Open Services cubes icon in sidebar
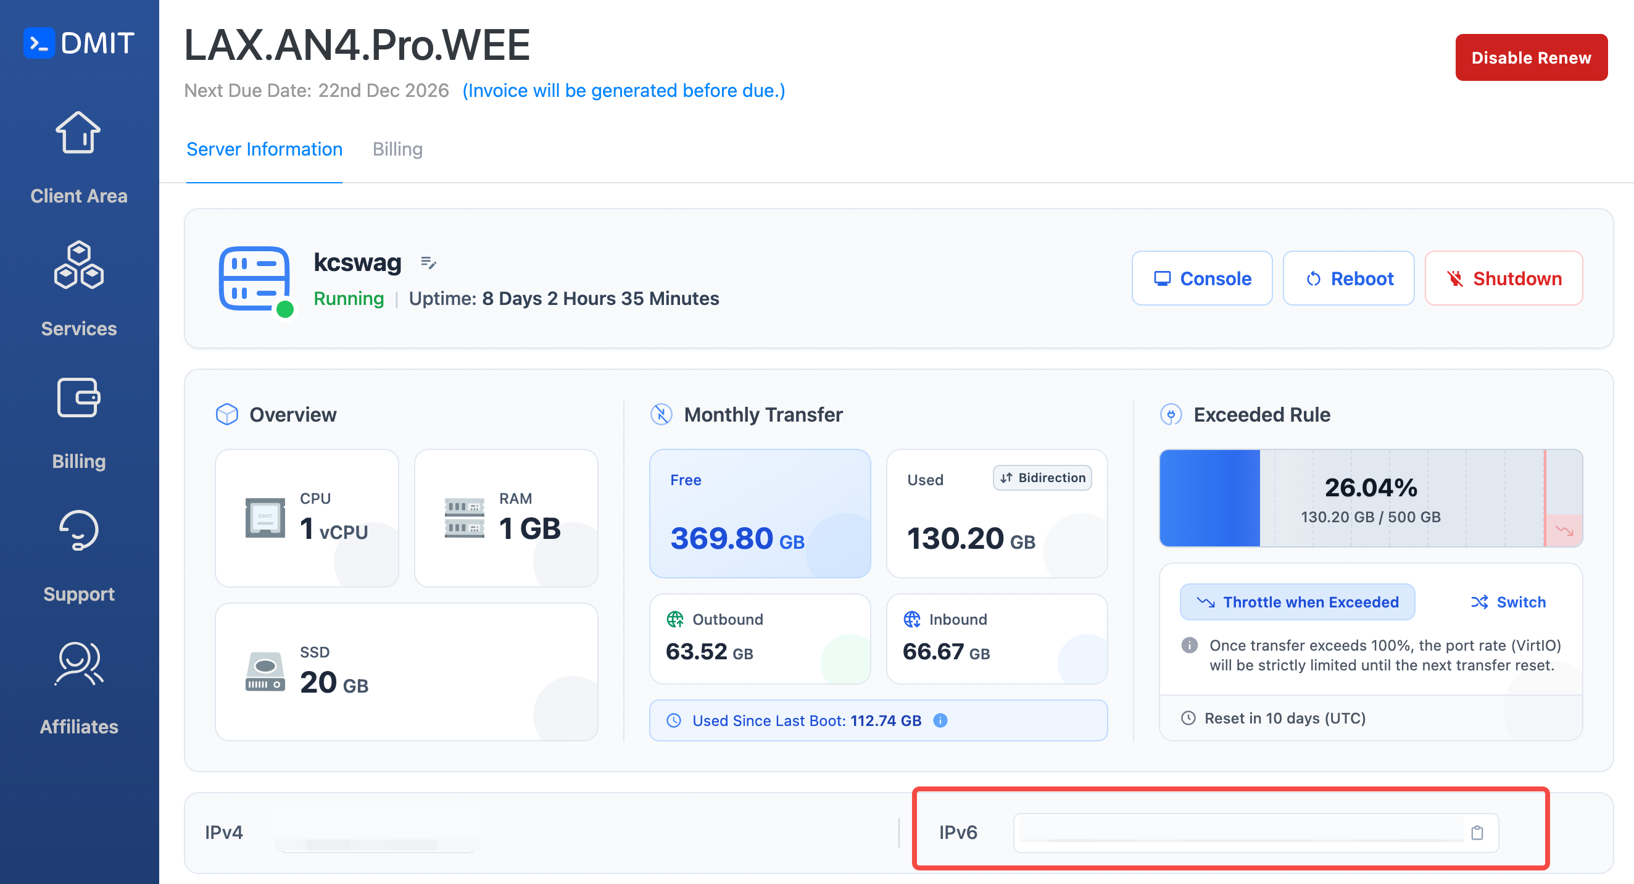The image size is (1634, 884). (78, 265)
